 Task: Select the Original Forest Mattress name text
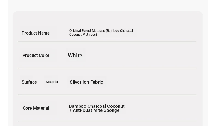101,31
